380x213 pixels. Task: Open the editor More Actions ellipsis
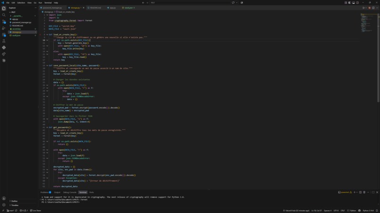coord(377,8)
